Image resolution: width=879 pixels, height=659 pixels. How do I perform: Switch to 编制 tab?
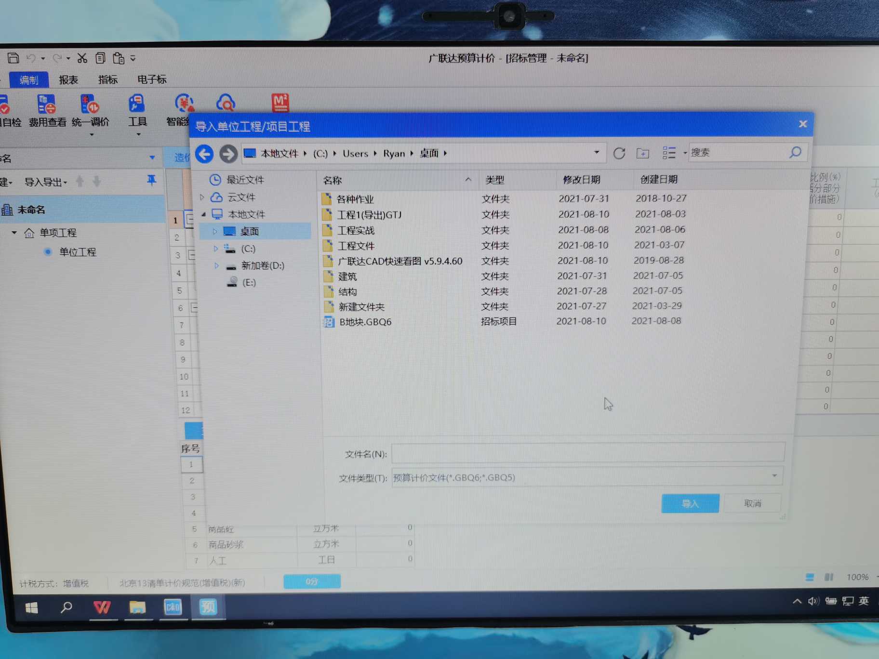[x=29, y=80]
